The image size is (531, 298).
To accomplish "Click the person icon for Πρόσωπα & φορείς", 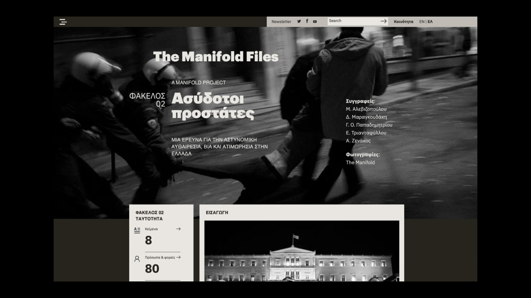I will pos(137,259).
